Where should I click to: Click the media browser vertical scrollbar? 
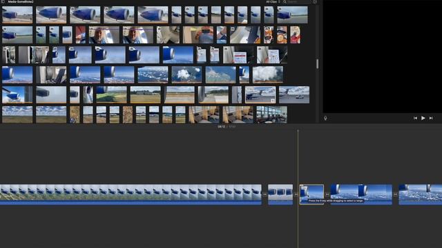(x=318, y=64)
